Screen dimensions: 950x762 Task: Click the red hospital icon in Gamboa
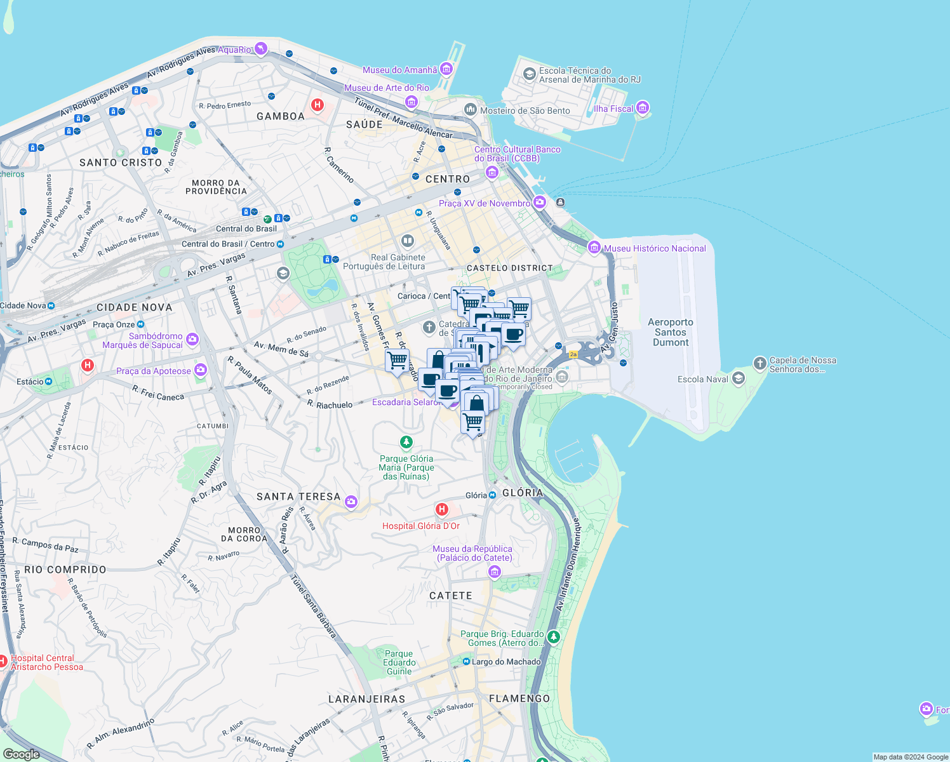[x=318, y=105]
